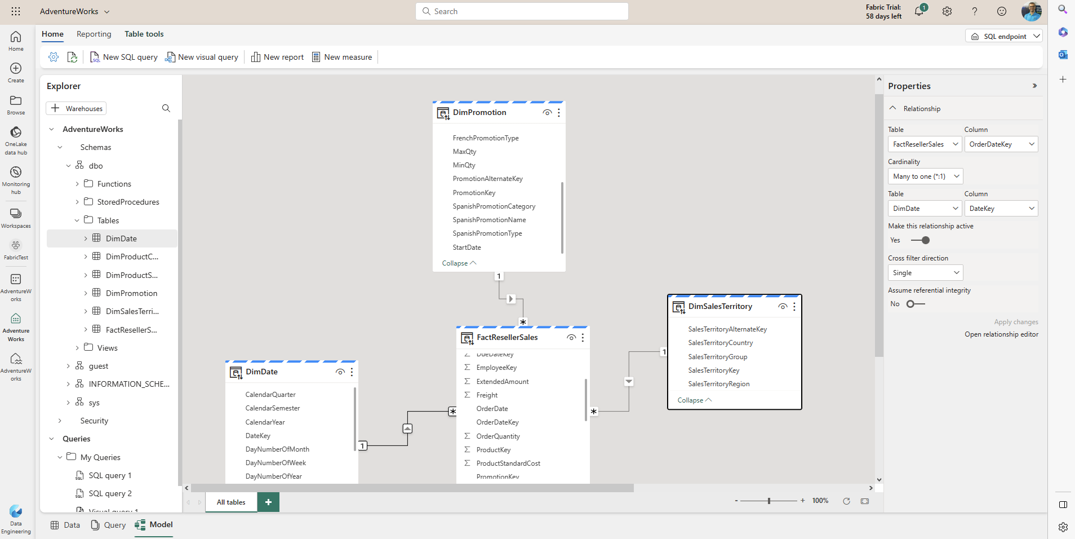The width and height of the screenshot is (1075, 539).
Task: Click the fit to screen icon
Action: (x=865, y=501)
